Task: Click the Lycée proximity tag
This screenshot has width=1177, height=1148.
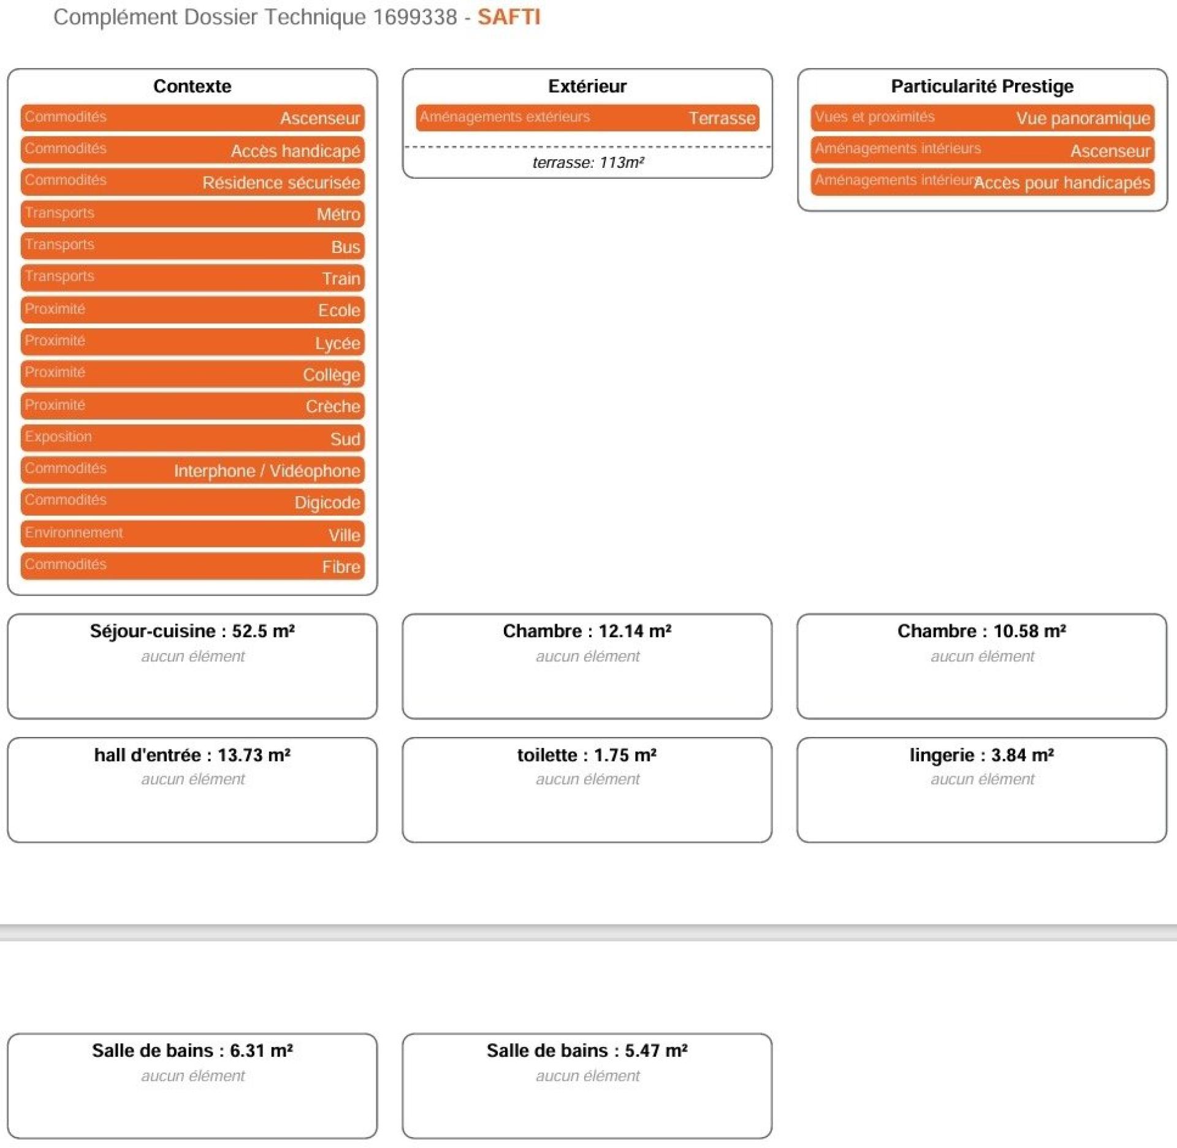Action: point(192,342)
